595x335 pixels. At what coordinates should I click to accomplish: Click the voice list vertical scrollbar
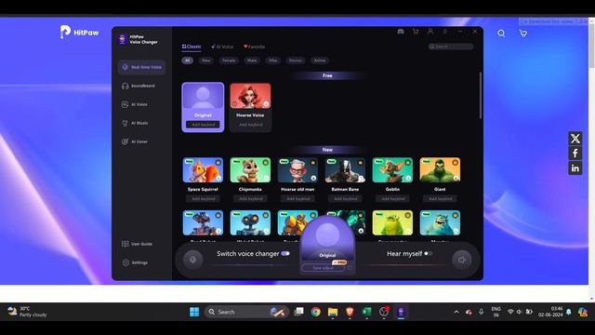(x=481, y=95)
